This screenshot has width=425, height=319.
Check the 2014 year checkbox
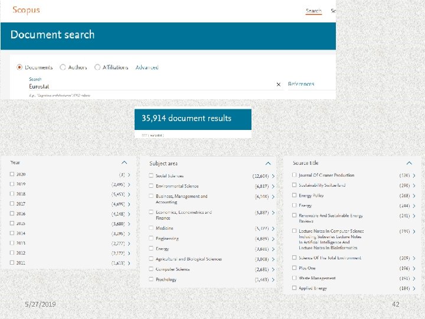[12, 233]
